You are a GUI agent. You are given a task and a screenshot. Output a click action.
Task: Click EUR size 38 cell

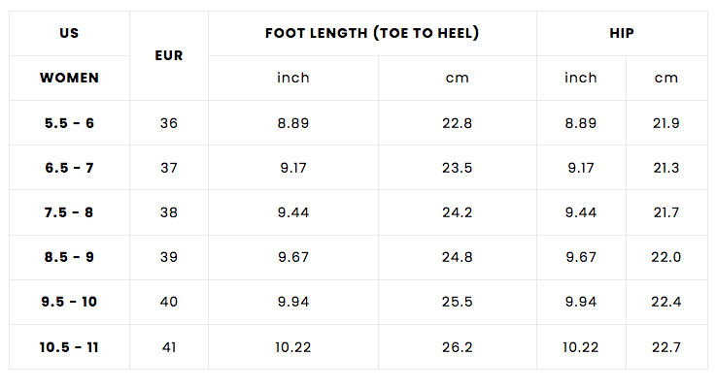tap(169, 212)
